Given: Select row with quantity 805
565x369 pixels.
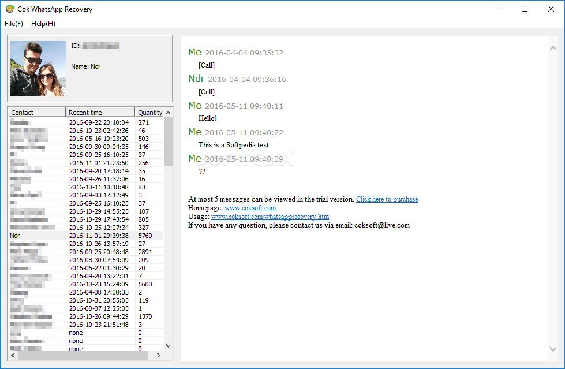Looking at the screenshot, I should [86, 219].
